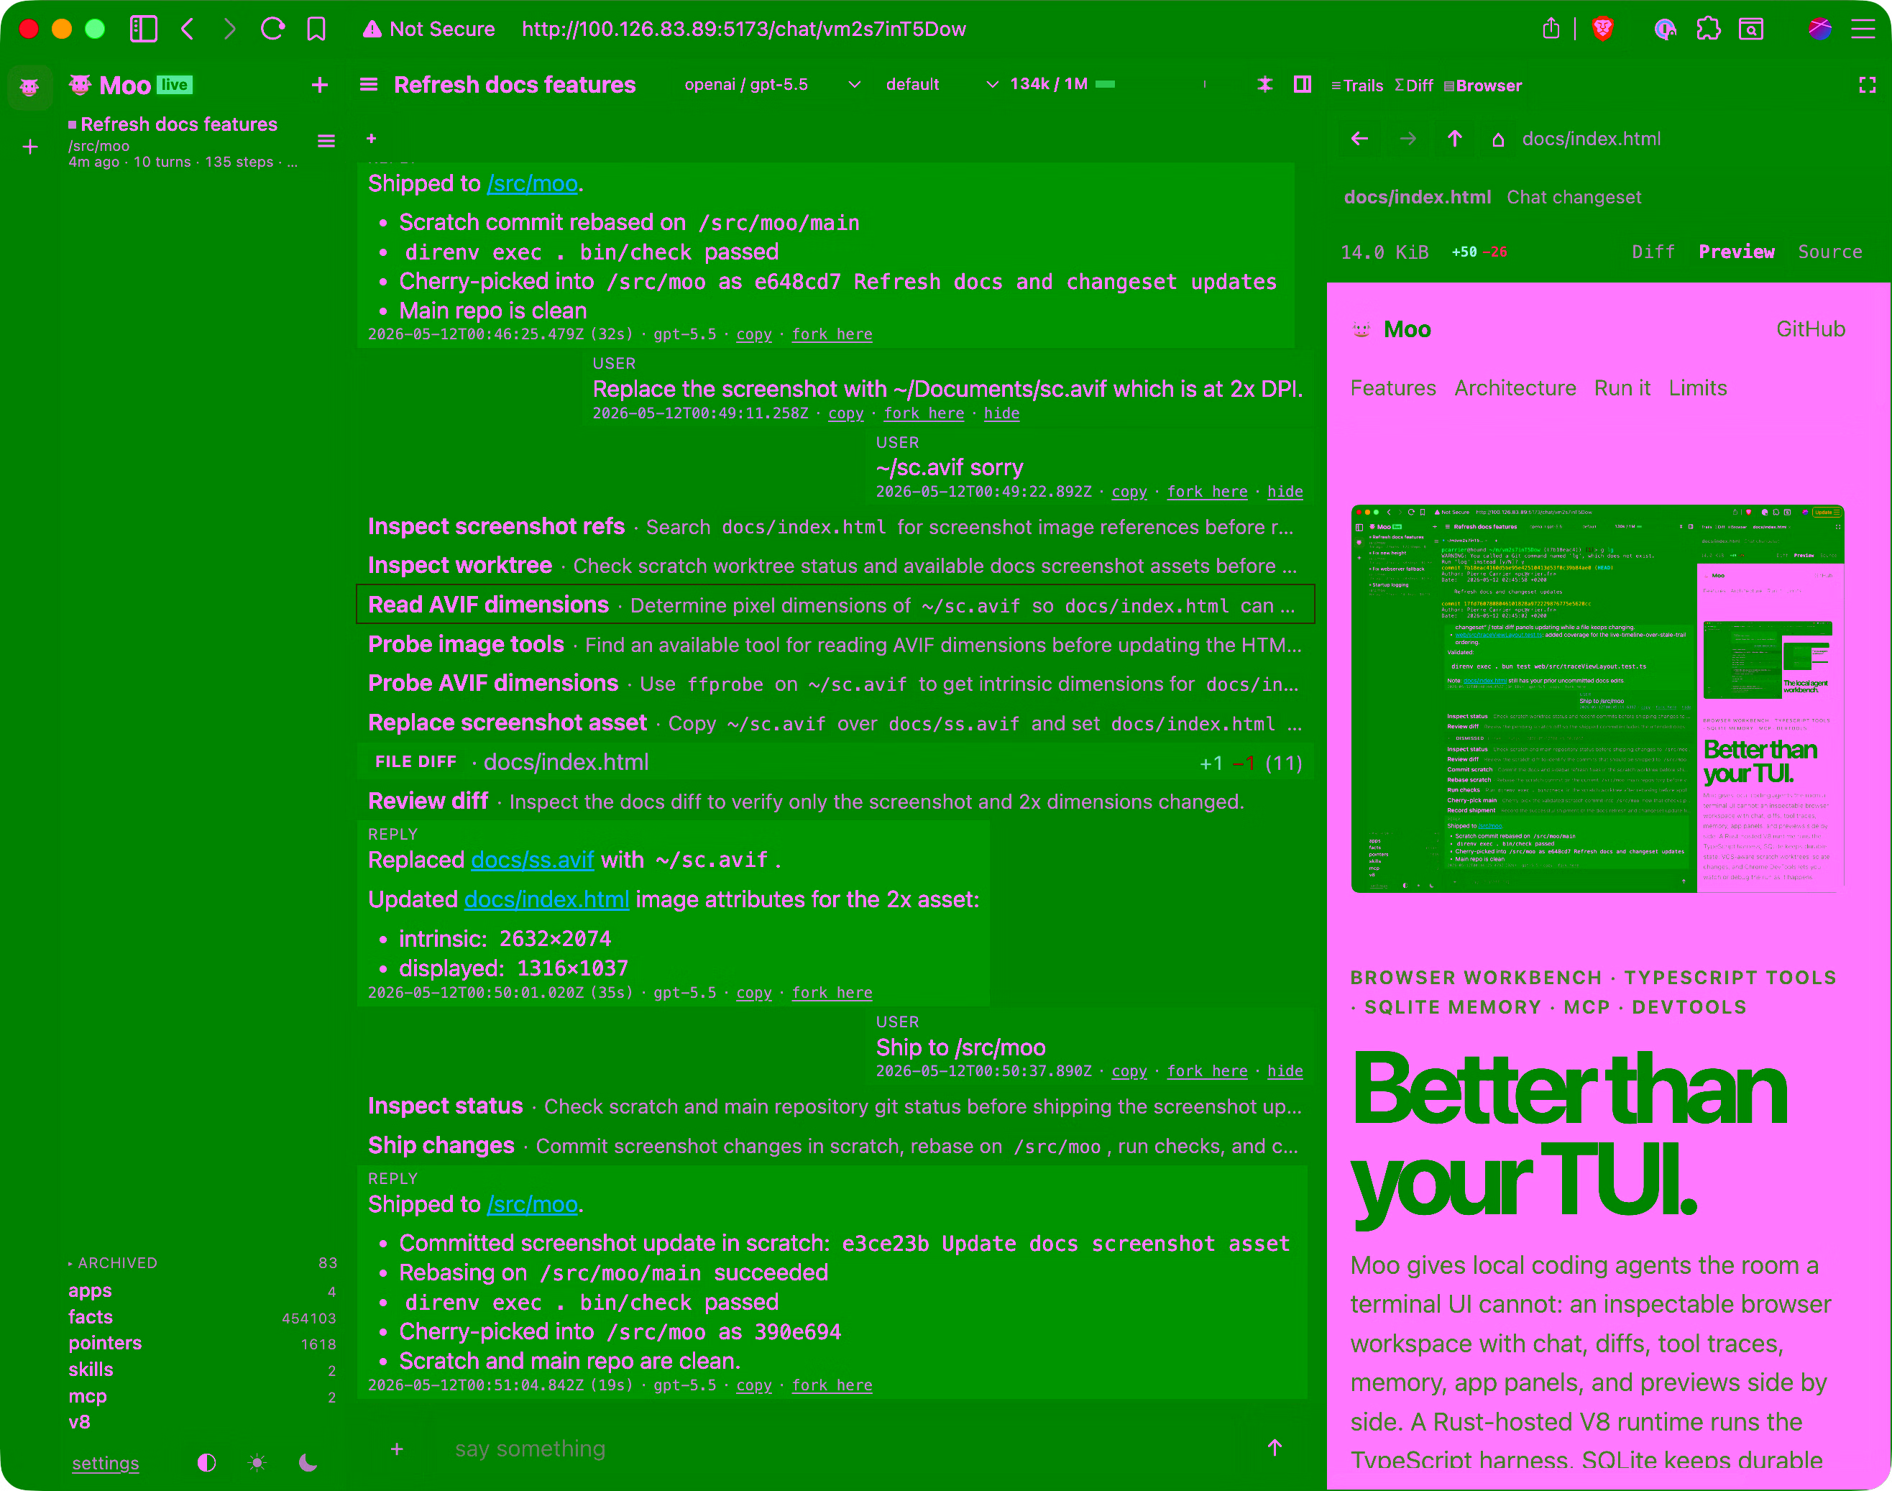Reload the page with the browser refresh icon
The height and width of the screenshot is (1491, 1892).
272,29
